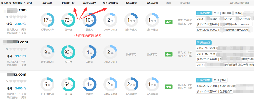Viewport: 254px width, 100px height.
Task: Open the 历史建站 button in first row
Action: click(203, 13)
